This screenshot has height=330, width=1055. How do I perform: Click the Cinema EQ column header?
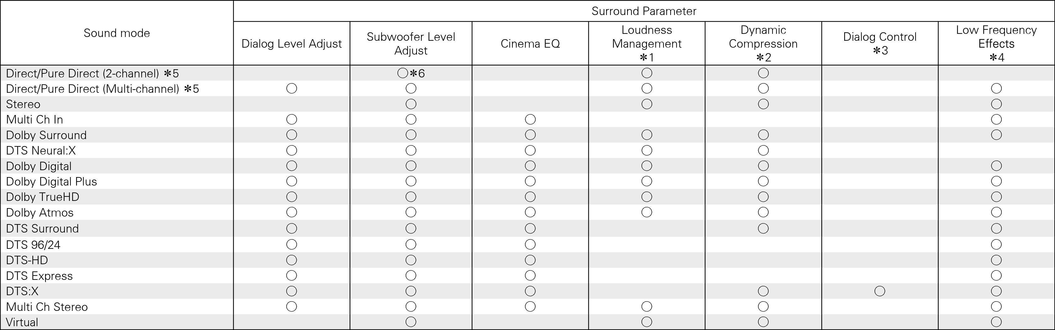point(530,44)
